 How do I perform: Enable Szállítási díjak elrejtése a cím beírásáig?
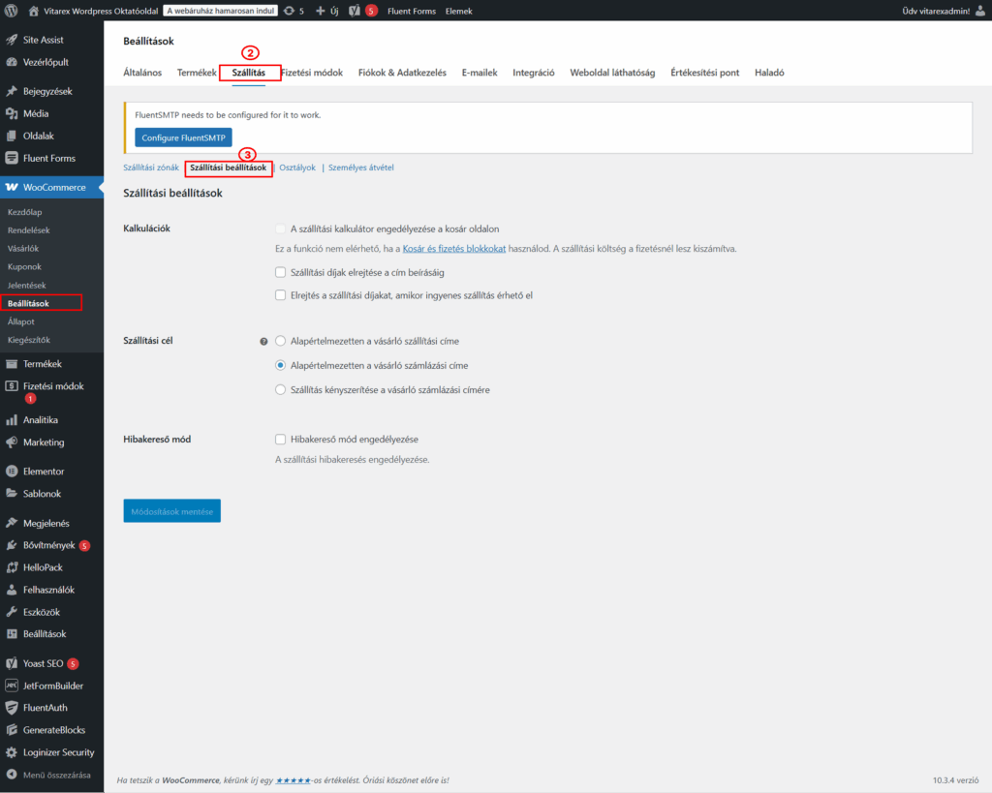click(x=281, y=273)
